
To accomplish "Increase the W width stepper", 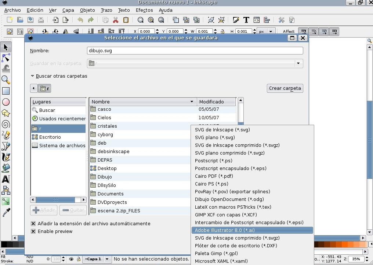I will pyautogui.click(x=215, y=30).
